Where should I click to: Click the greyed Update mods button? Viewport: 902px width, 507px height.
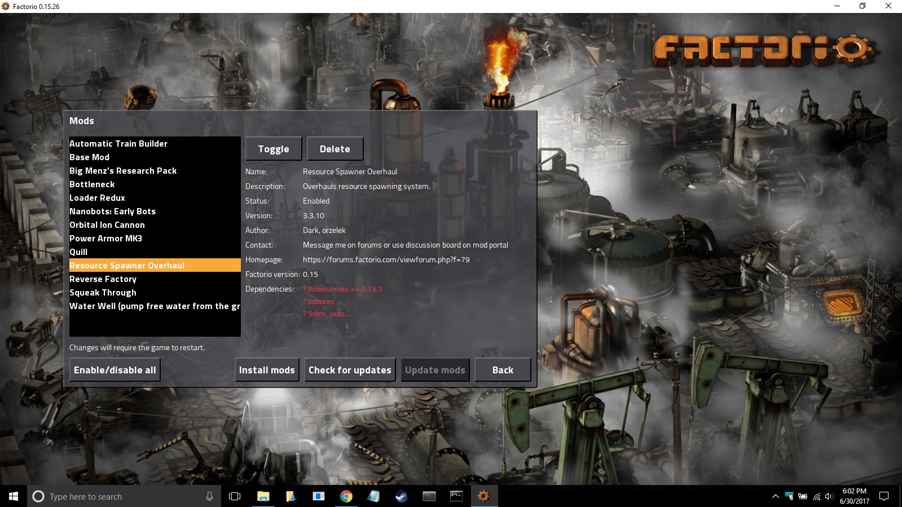(435, 370)
